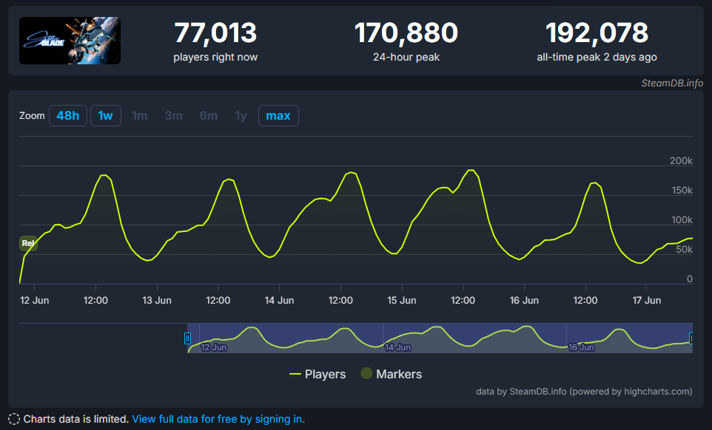Viewport: 712px width, 430px height.
Task: Click the 77,013 players right now value
Action: (215, 33)
